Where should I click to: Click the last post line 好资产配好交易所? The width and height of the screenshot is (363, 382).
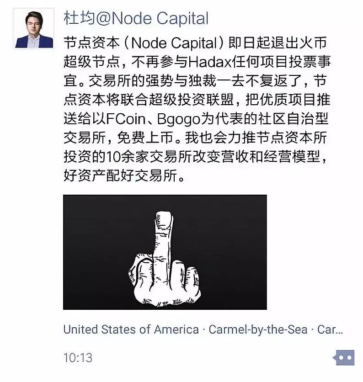124,175
